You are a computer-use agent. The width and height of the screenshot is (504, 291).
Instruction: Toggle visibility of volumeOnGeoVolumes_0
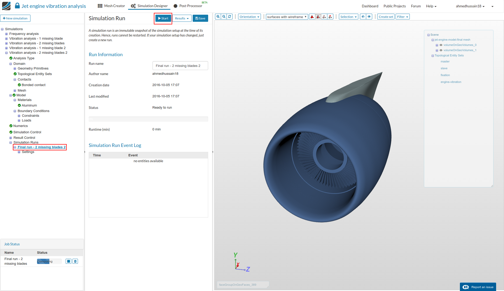pyautogui.click(x=441, y=45)
